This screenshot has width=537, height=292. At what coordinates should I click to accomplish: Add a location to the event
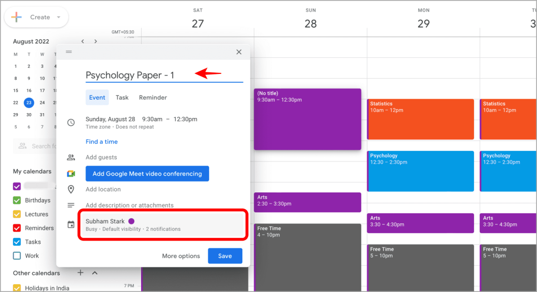103,189
